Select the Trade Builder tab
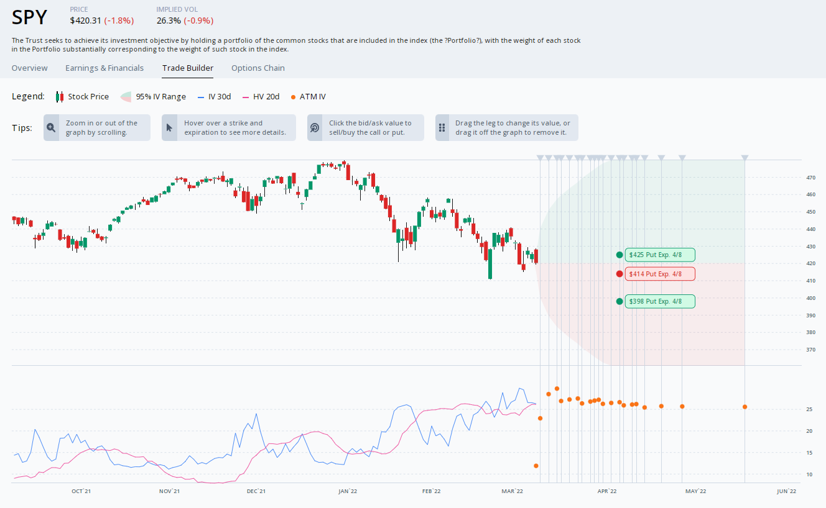Image resolution: width=826 pixels, height=508 pixels. coord(187,68)
